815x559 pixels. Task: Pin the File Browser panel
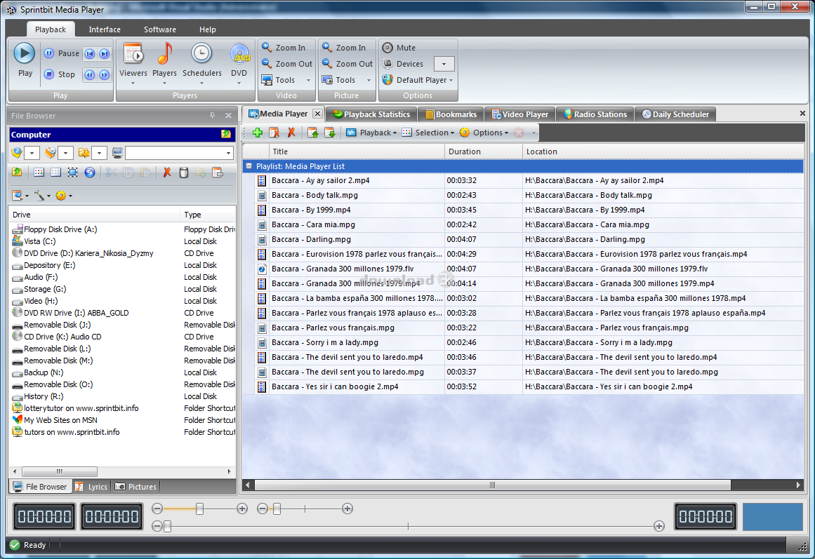pyautogui.click(x=212, y=115)
